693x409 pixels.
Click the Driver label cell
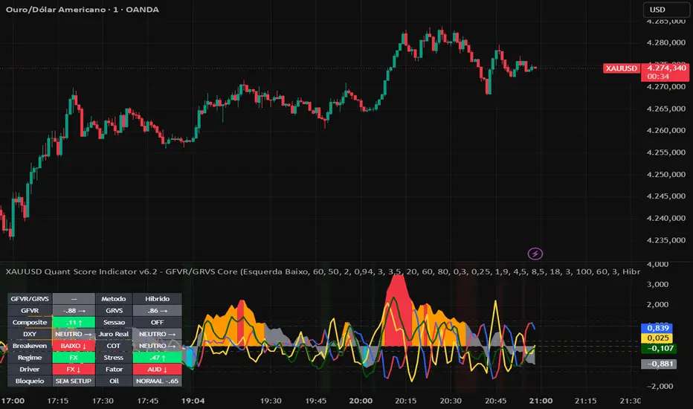click(30, 369)
